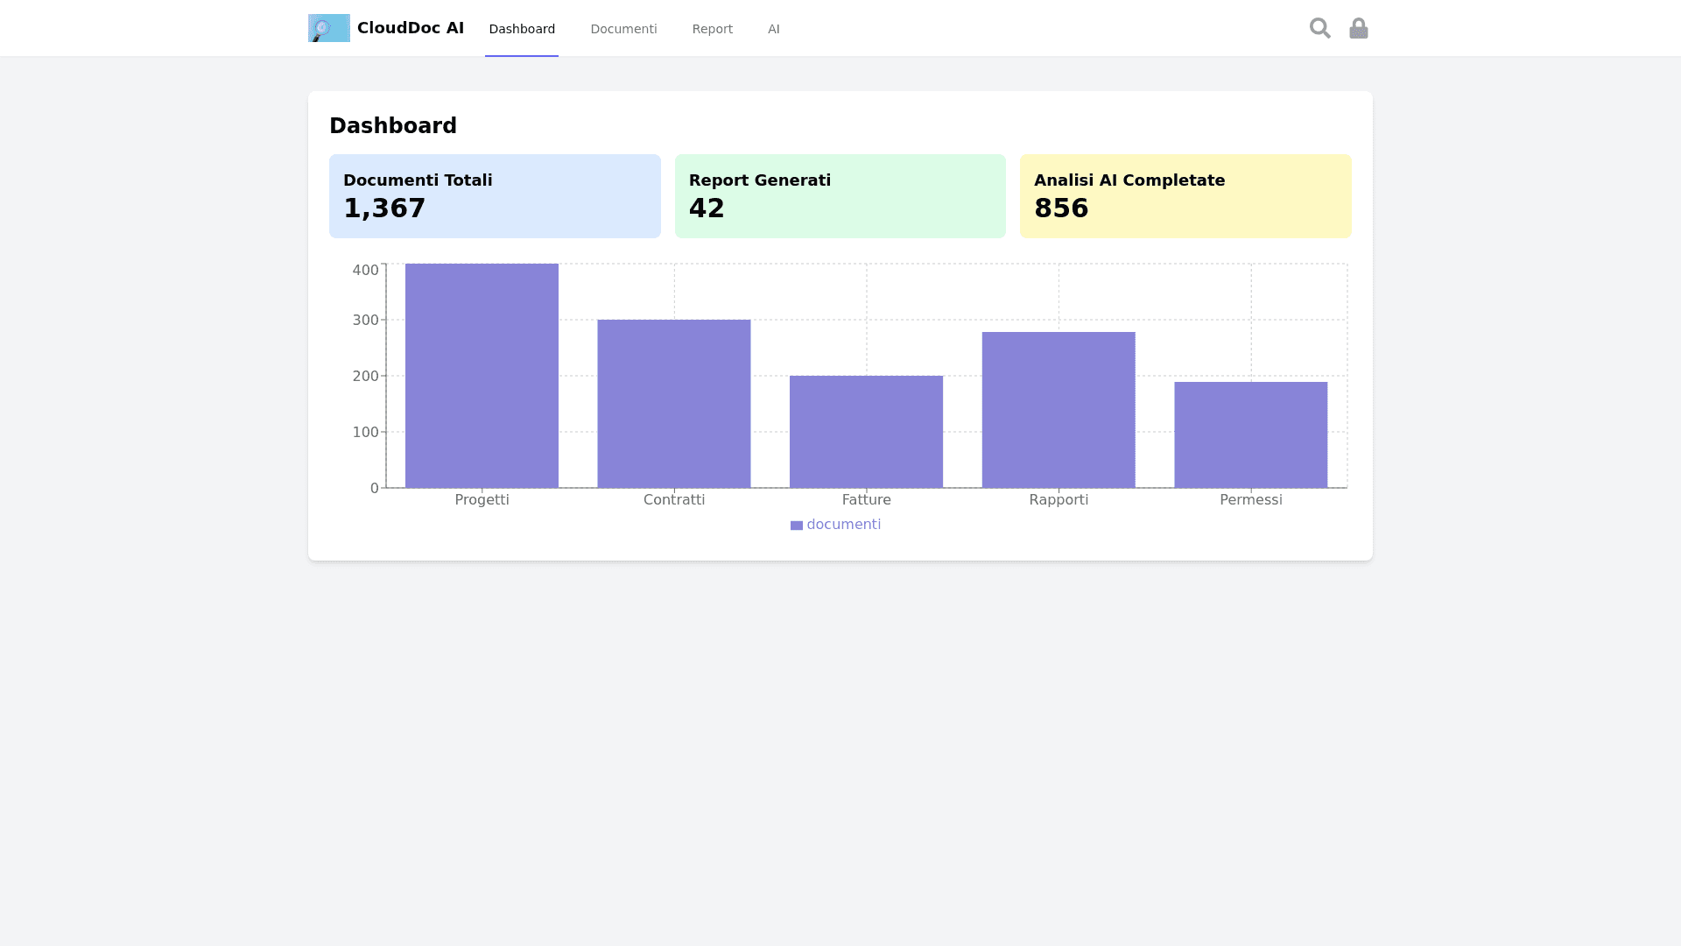
Task: Select the Documenti Totali card
Action: [x=495, y=196]
